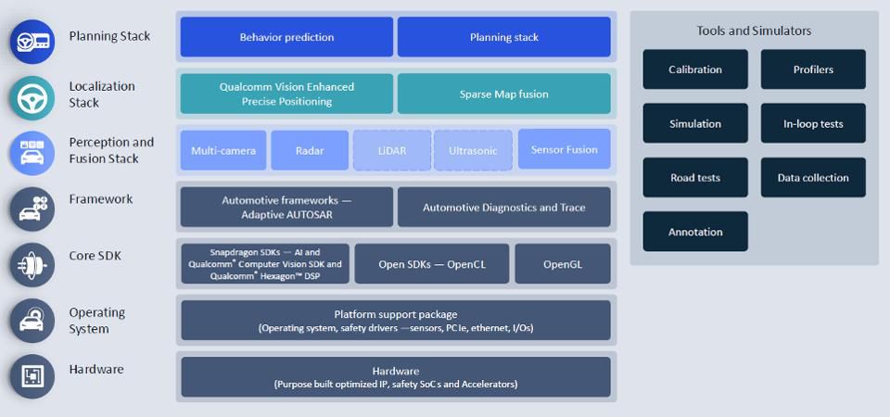Click the Annotation tool tile
The height and width of the screenshot is (417, 890).
pos(695,232)
